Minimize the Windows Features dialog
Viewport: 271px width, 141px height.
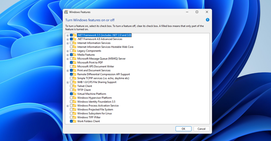click(187, 12)
